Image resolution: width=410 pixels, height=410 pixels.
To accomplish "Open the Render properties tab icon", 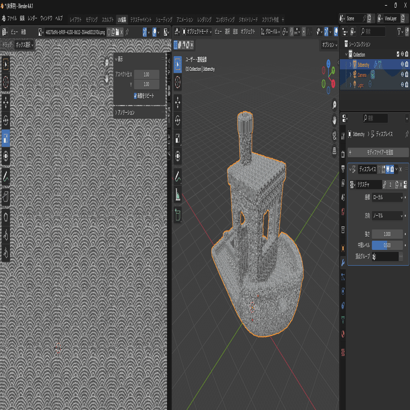I will pyautogui.click(x=343, y=155).
